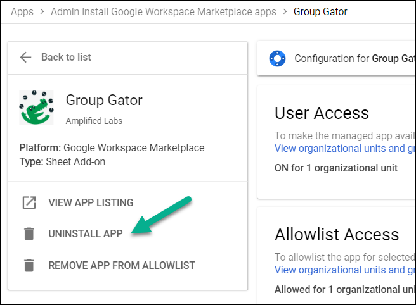
Task: Open the Apps breadcrumb
Action: pyautogui.click(x=22, y=11)
